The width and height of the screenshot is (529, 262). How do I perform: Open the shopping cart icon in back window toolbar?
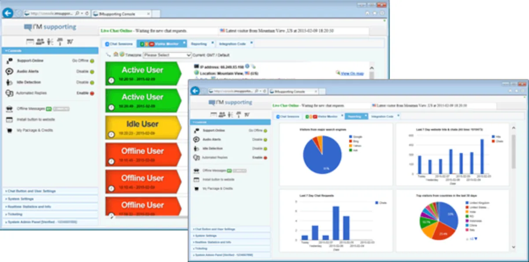click(x=70, y=42)
